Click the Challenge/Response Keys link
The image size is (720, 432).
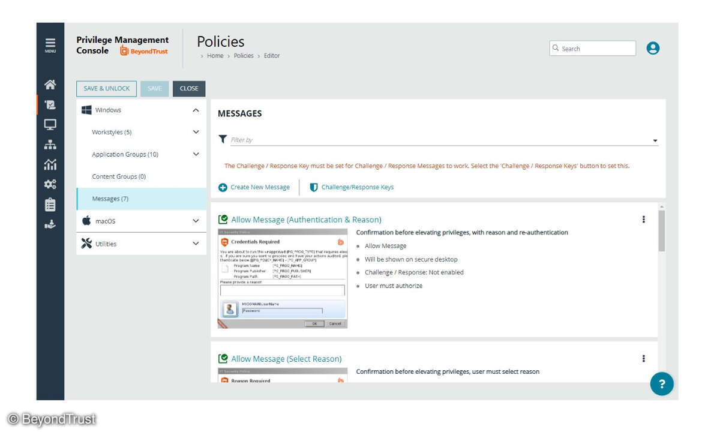[x=358, y=187]
